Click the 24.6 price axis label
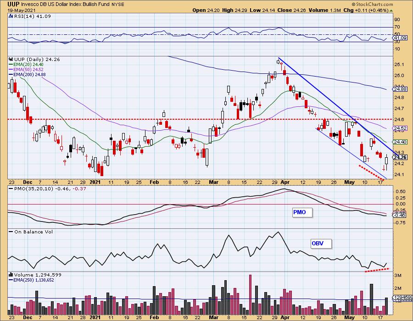 pyautogui.click(x=399, y=119)
